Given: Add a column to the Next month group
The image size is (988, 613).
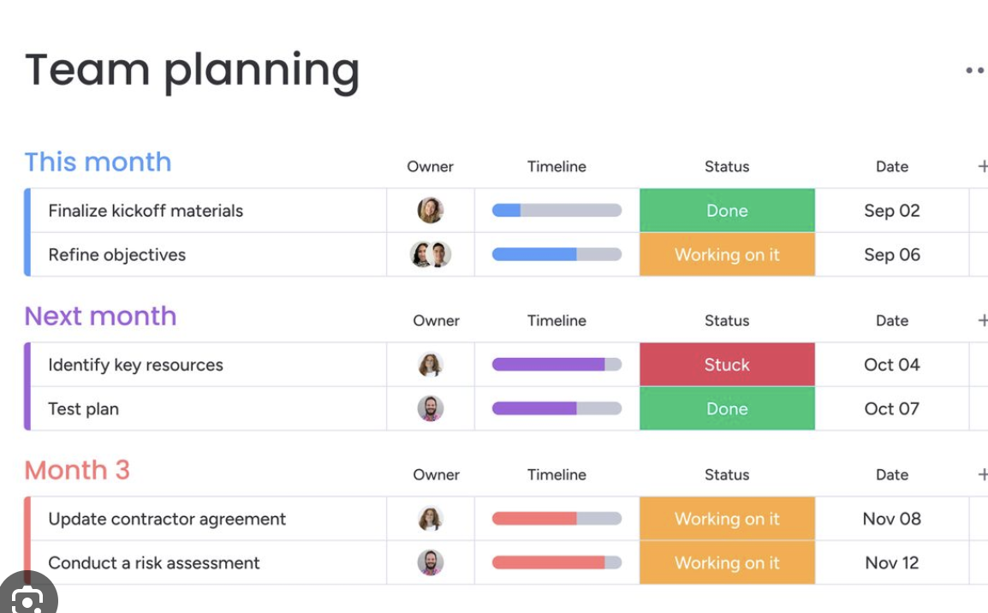Looking at the screenshot, I should pos(982,320).
